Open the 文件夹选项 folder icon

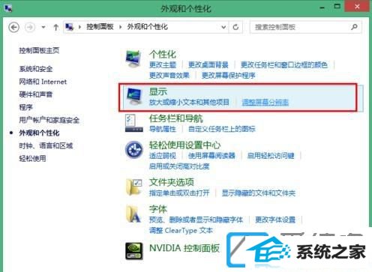(x=134, y=187)
